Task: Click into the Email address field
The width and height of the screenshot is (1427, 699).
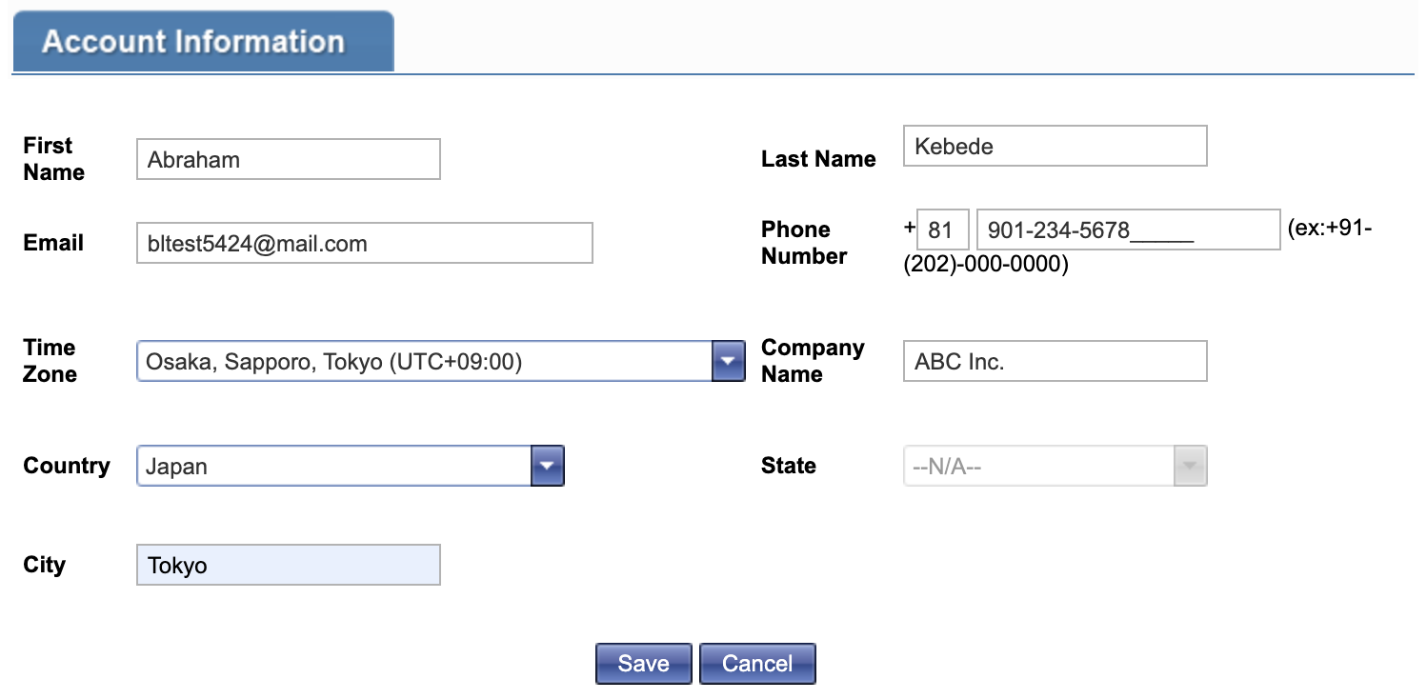Action: point(364,244)
